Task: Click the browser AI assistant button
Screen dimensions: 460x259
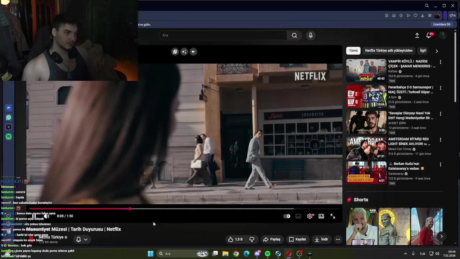Action: [452, 15]
